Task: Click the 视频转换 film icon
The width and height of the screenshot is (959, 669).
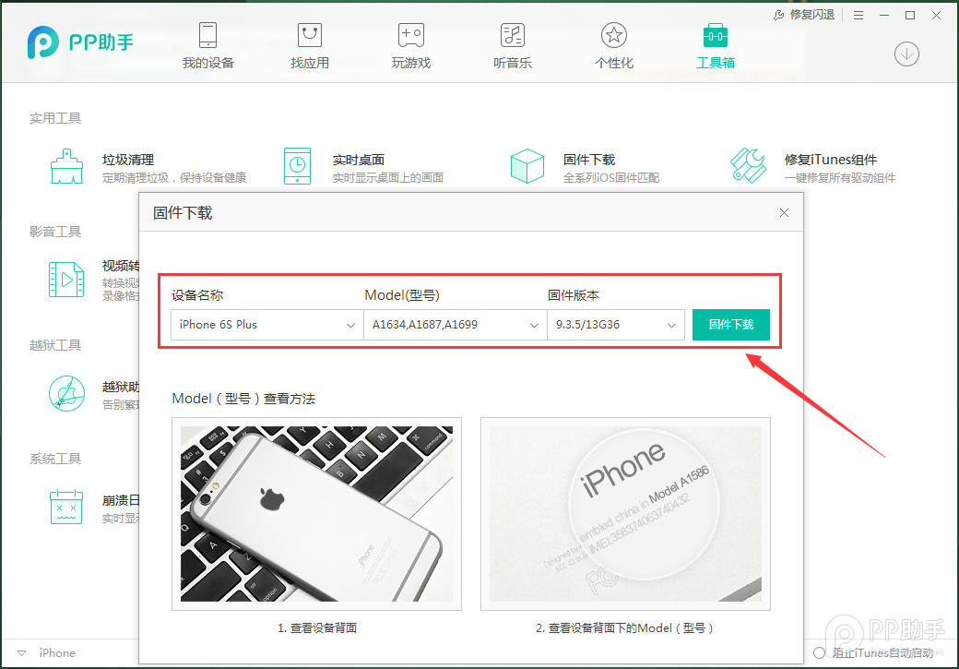Action: tap(66, 280)
